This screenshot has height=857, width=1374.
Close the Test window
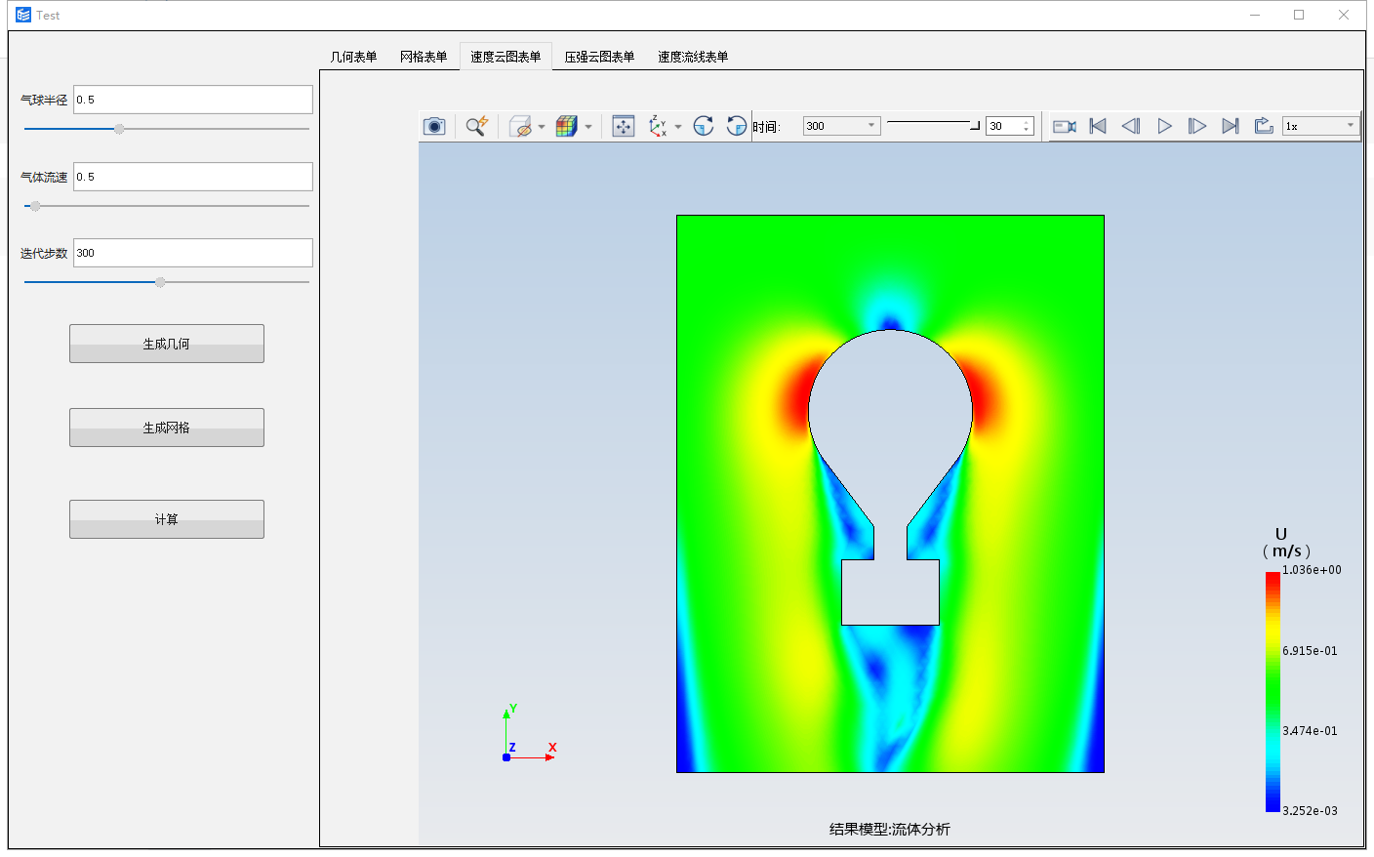coord(1344,15)
